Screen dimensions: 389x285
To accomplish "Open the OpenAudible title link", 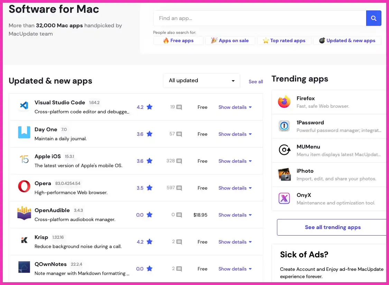I will (52, 210).
